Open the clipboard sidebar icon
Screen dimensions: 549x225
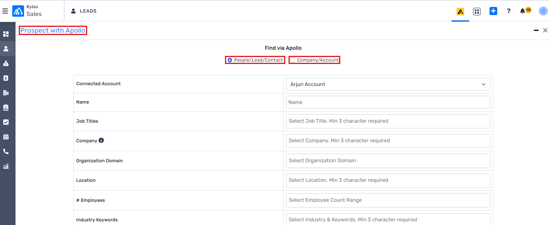coord(6,107)
